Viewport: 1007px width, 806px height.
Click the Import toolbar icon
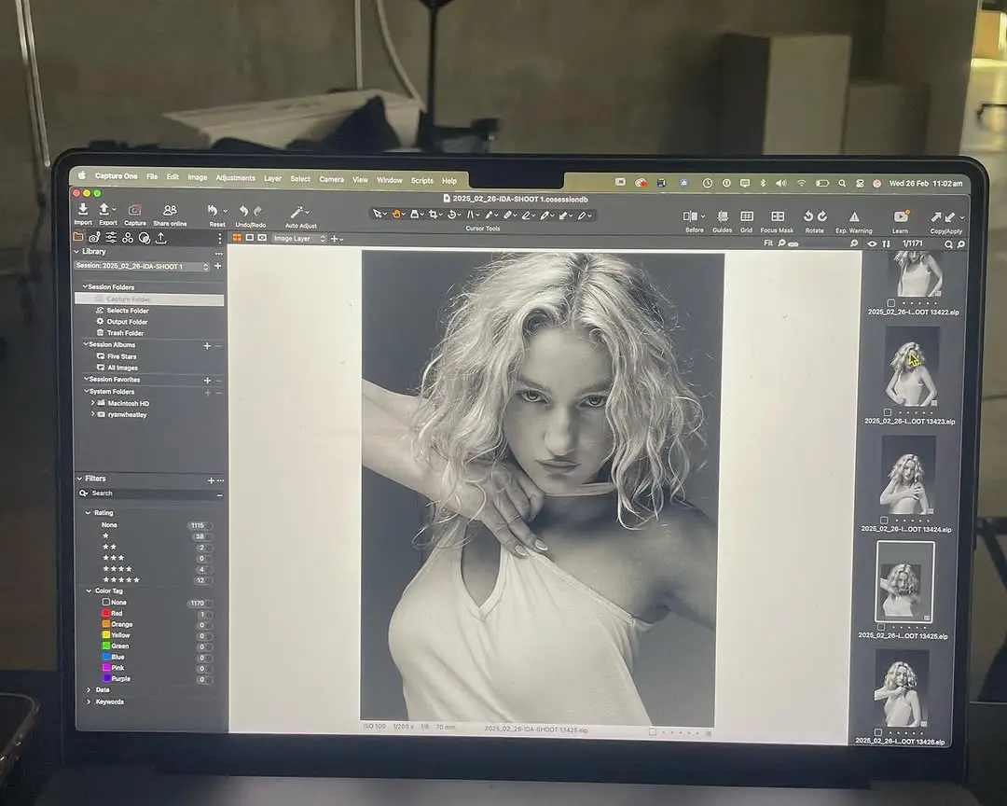coord(83,209)
